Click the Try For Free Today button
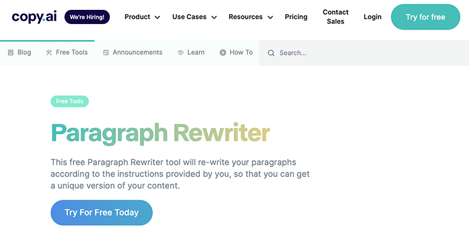 click(102, 213)
